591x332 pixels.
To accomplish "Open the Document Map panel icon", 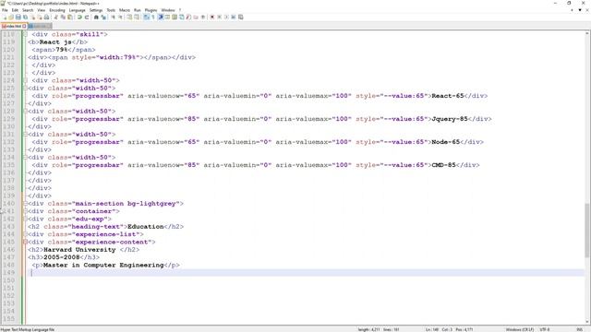I will [175, 17].
